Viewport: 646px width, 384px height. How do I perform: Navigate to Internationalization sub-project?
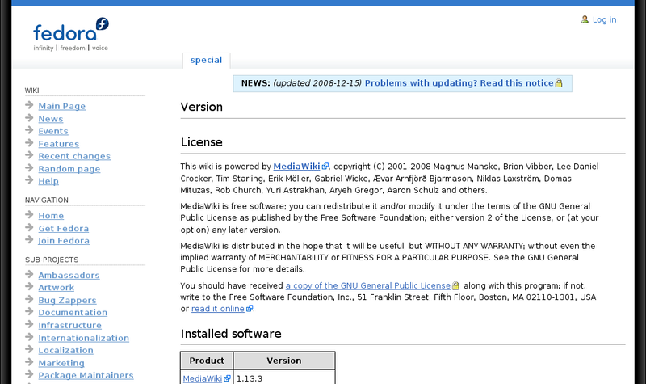pyautogui.click(x=83, y=338)
